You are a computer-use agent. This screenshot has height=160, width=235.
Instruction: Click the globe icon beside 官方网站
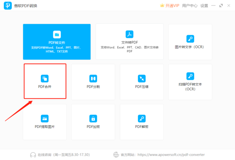click(116, 154)
